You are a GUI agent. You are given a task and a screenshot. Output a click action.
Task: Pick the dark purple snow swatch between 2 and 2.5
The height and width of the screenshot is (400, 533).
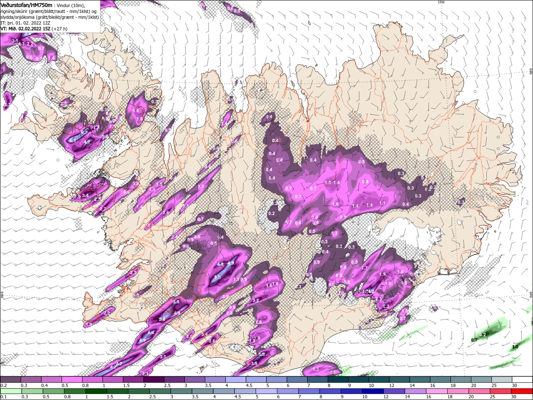pos(154,380)
